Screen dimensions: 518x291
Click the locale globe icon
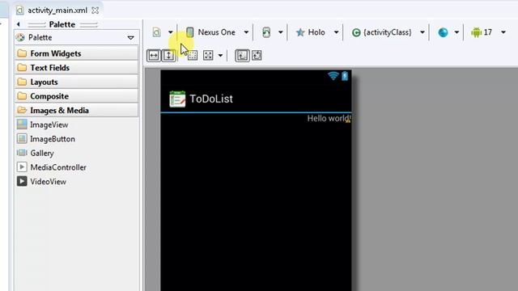coord(443,32)
